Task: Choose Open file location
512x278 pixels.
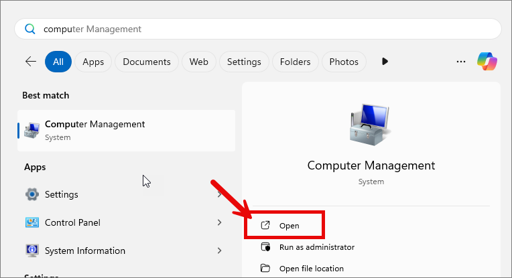Action: pos(311,269)
